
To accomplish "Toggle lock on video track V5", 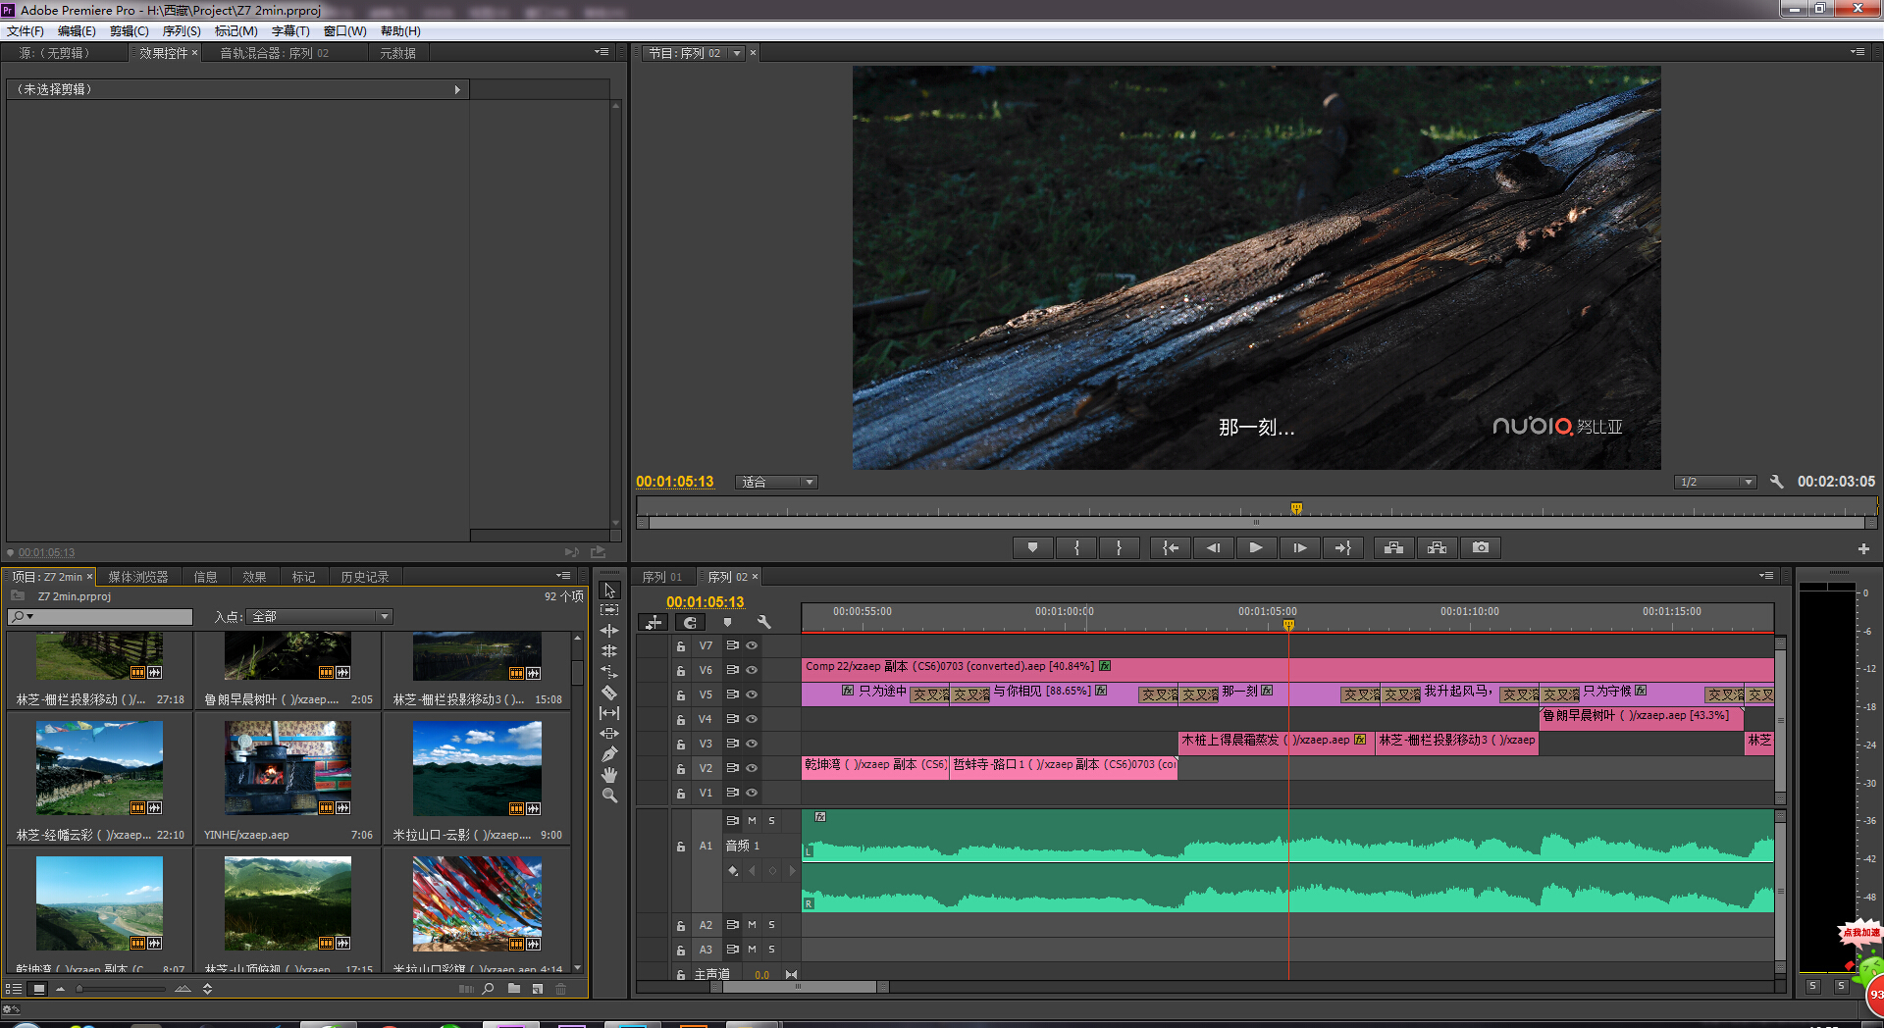I will (x=680, y=695).
